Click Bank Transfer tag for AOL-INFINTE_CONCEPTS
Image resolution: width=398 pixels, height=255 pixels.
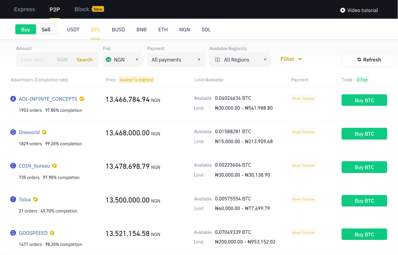(x=304, y=99)
